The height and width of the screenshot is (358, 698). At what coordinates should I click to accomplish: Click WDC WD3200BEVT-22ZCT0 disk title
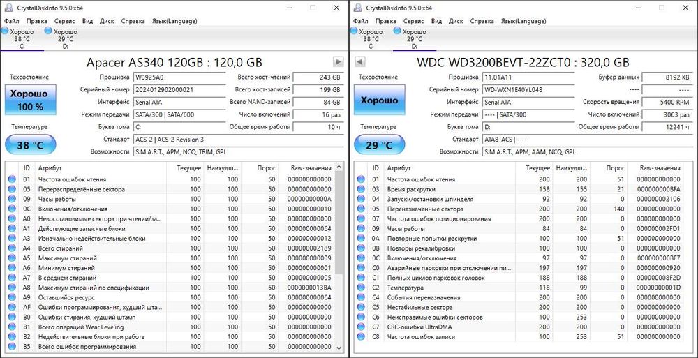point(523,62)
